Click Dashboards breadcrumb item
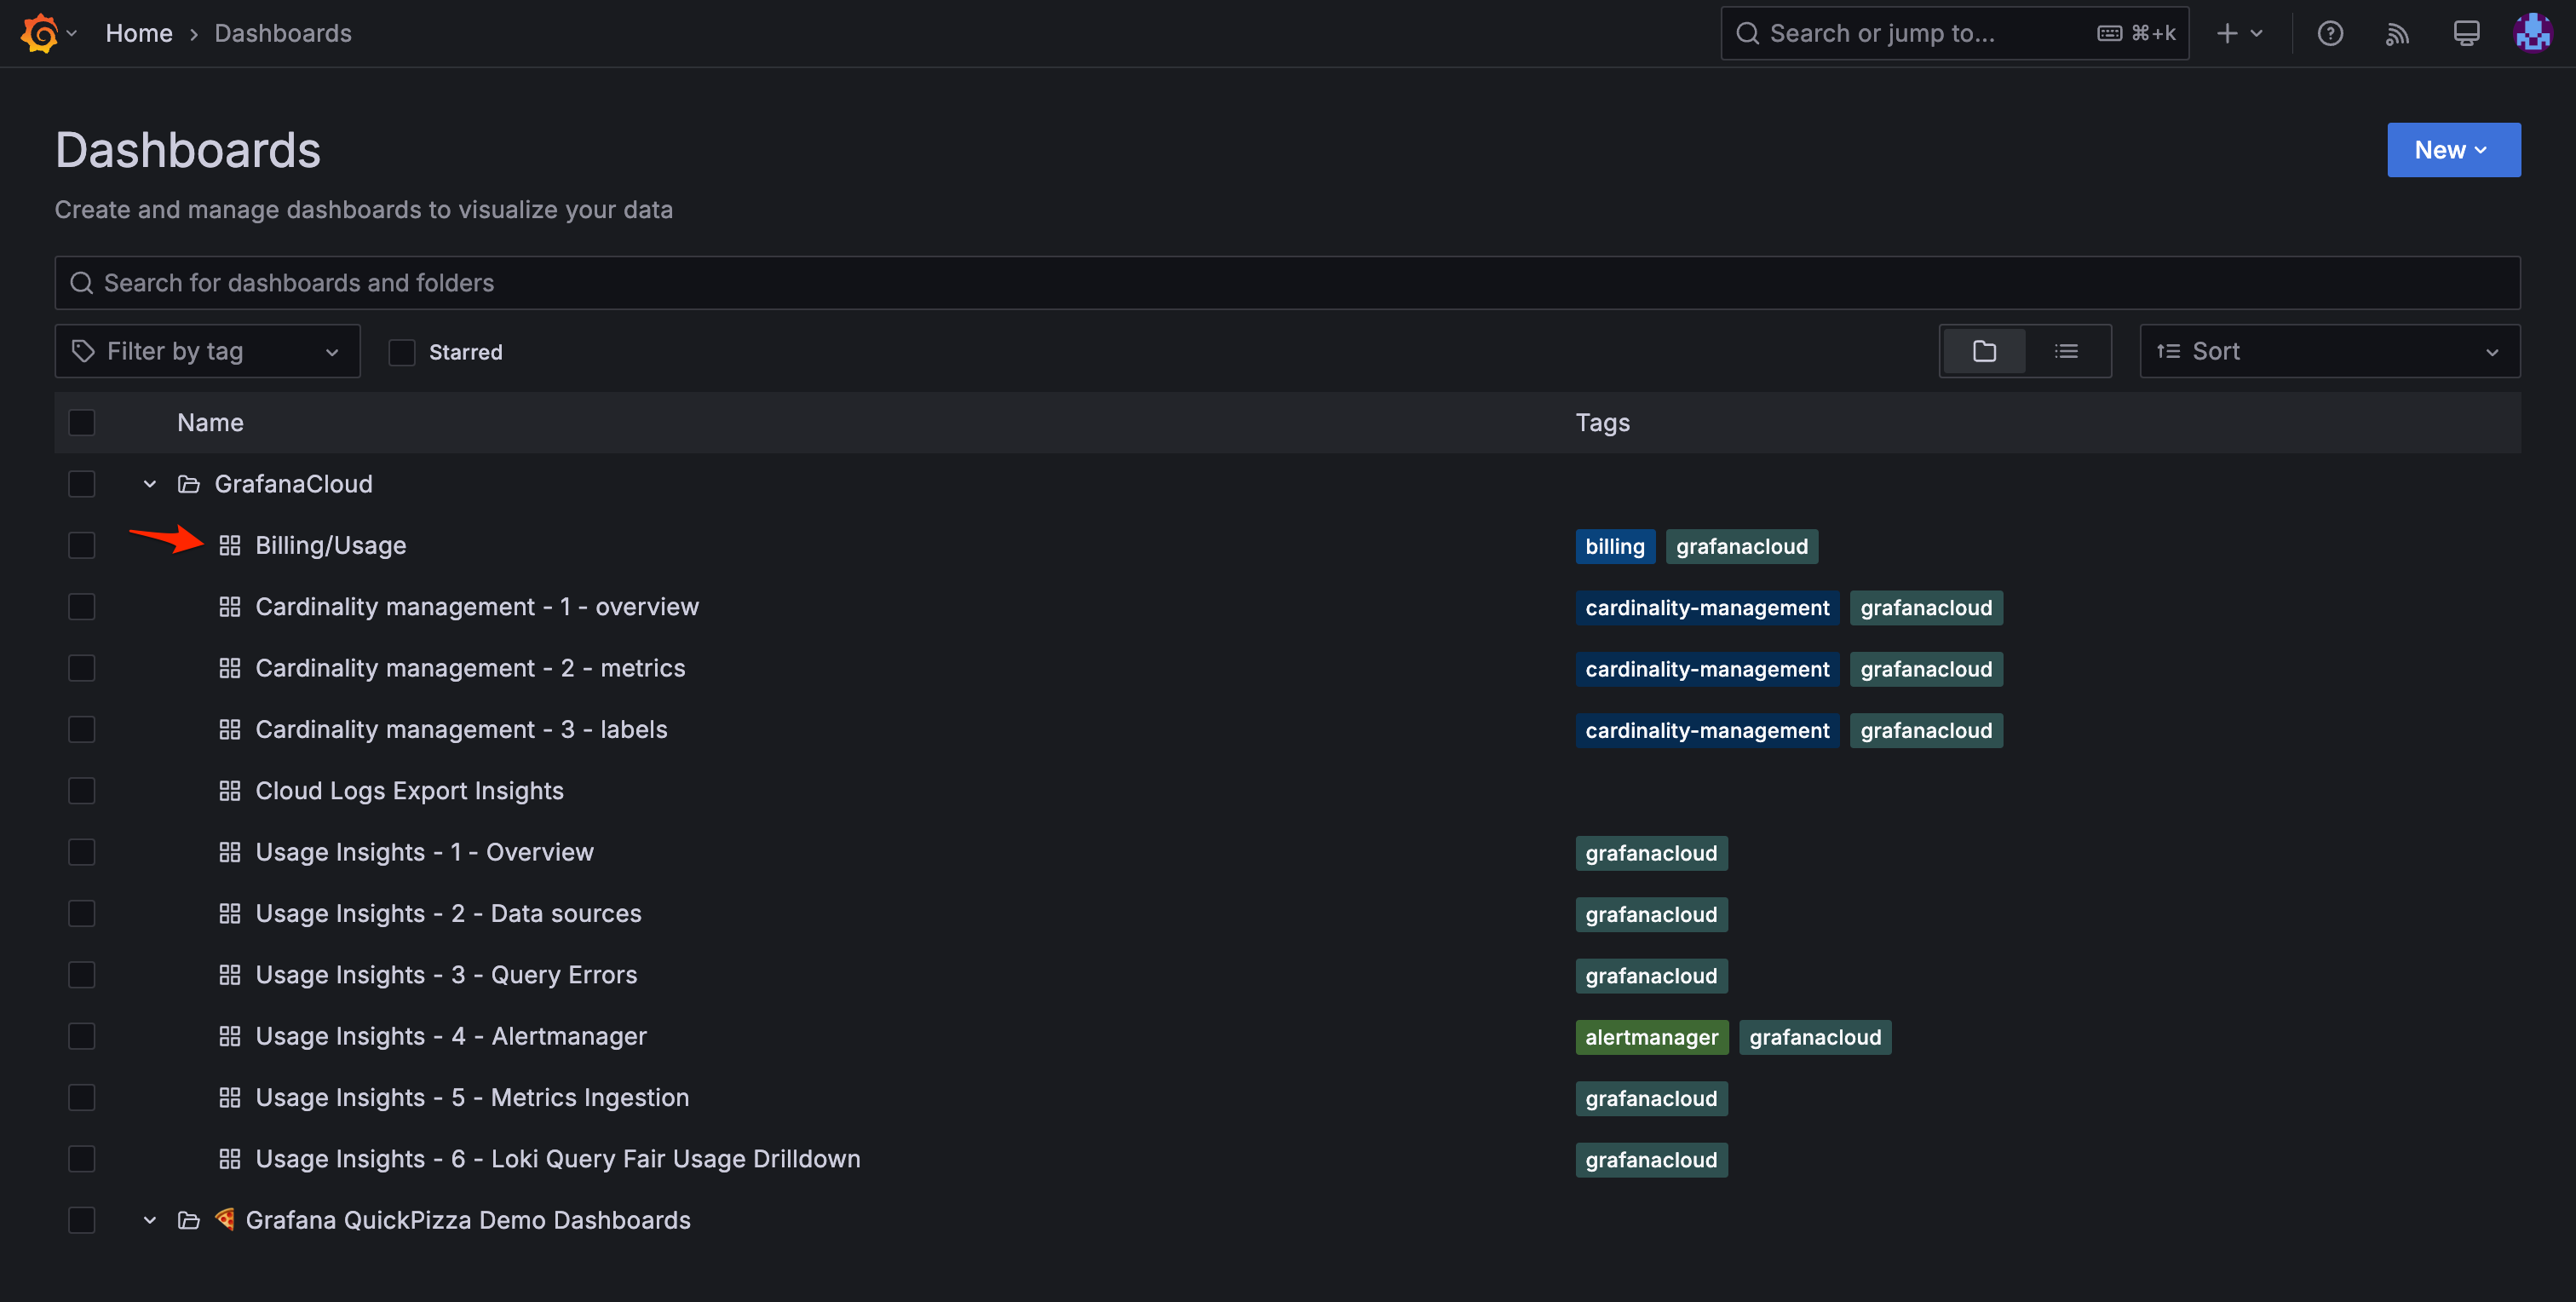 coord(283,33)
